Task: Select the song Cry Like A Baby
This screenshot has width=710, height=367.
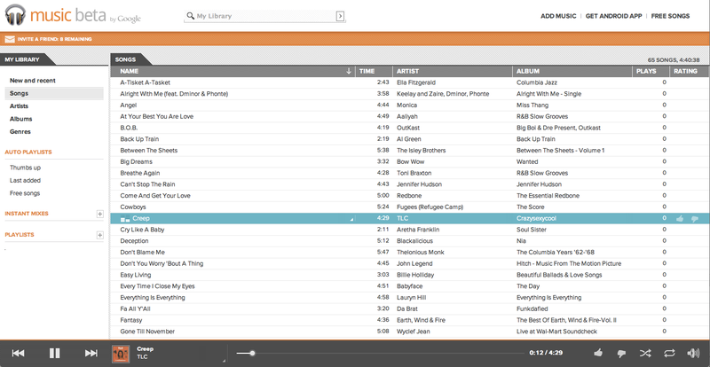Action: pos(142,230)
